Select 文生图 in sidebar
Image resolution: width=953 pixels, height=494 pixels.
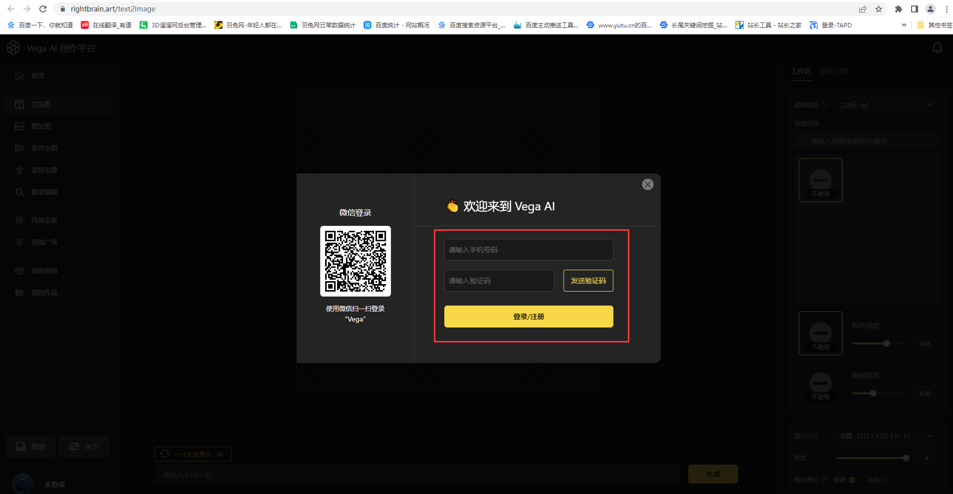[x=57, y=104]
